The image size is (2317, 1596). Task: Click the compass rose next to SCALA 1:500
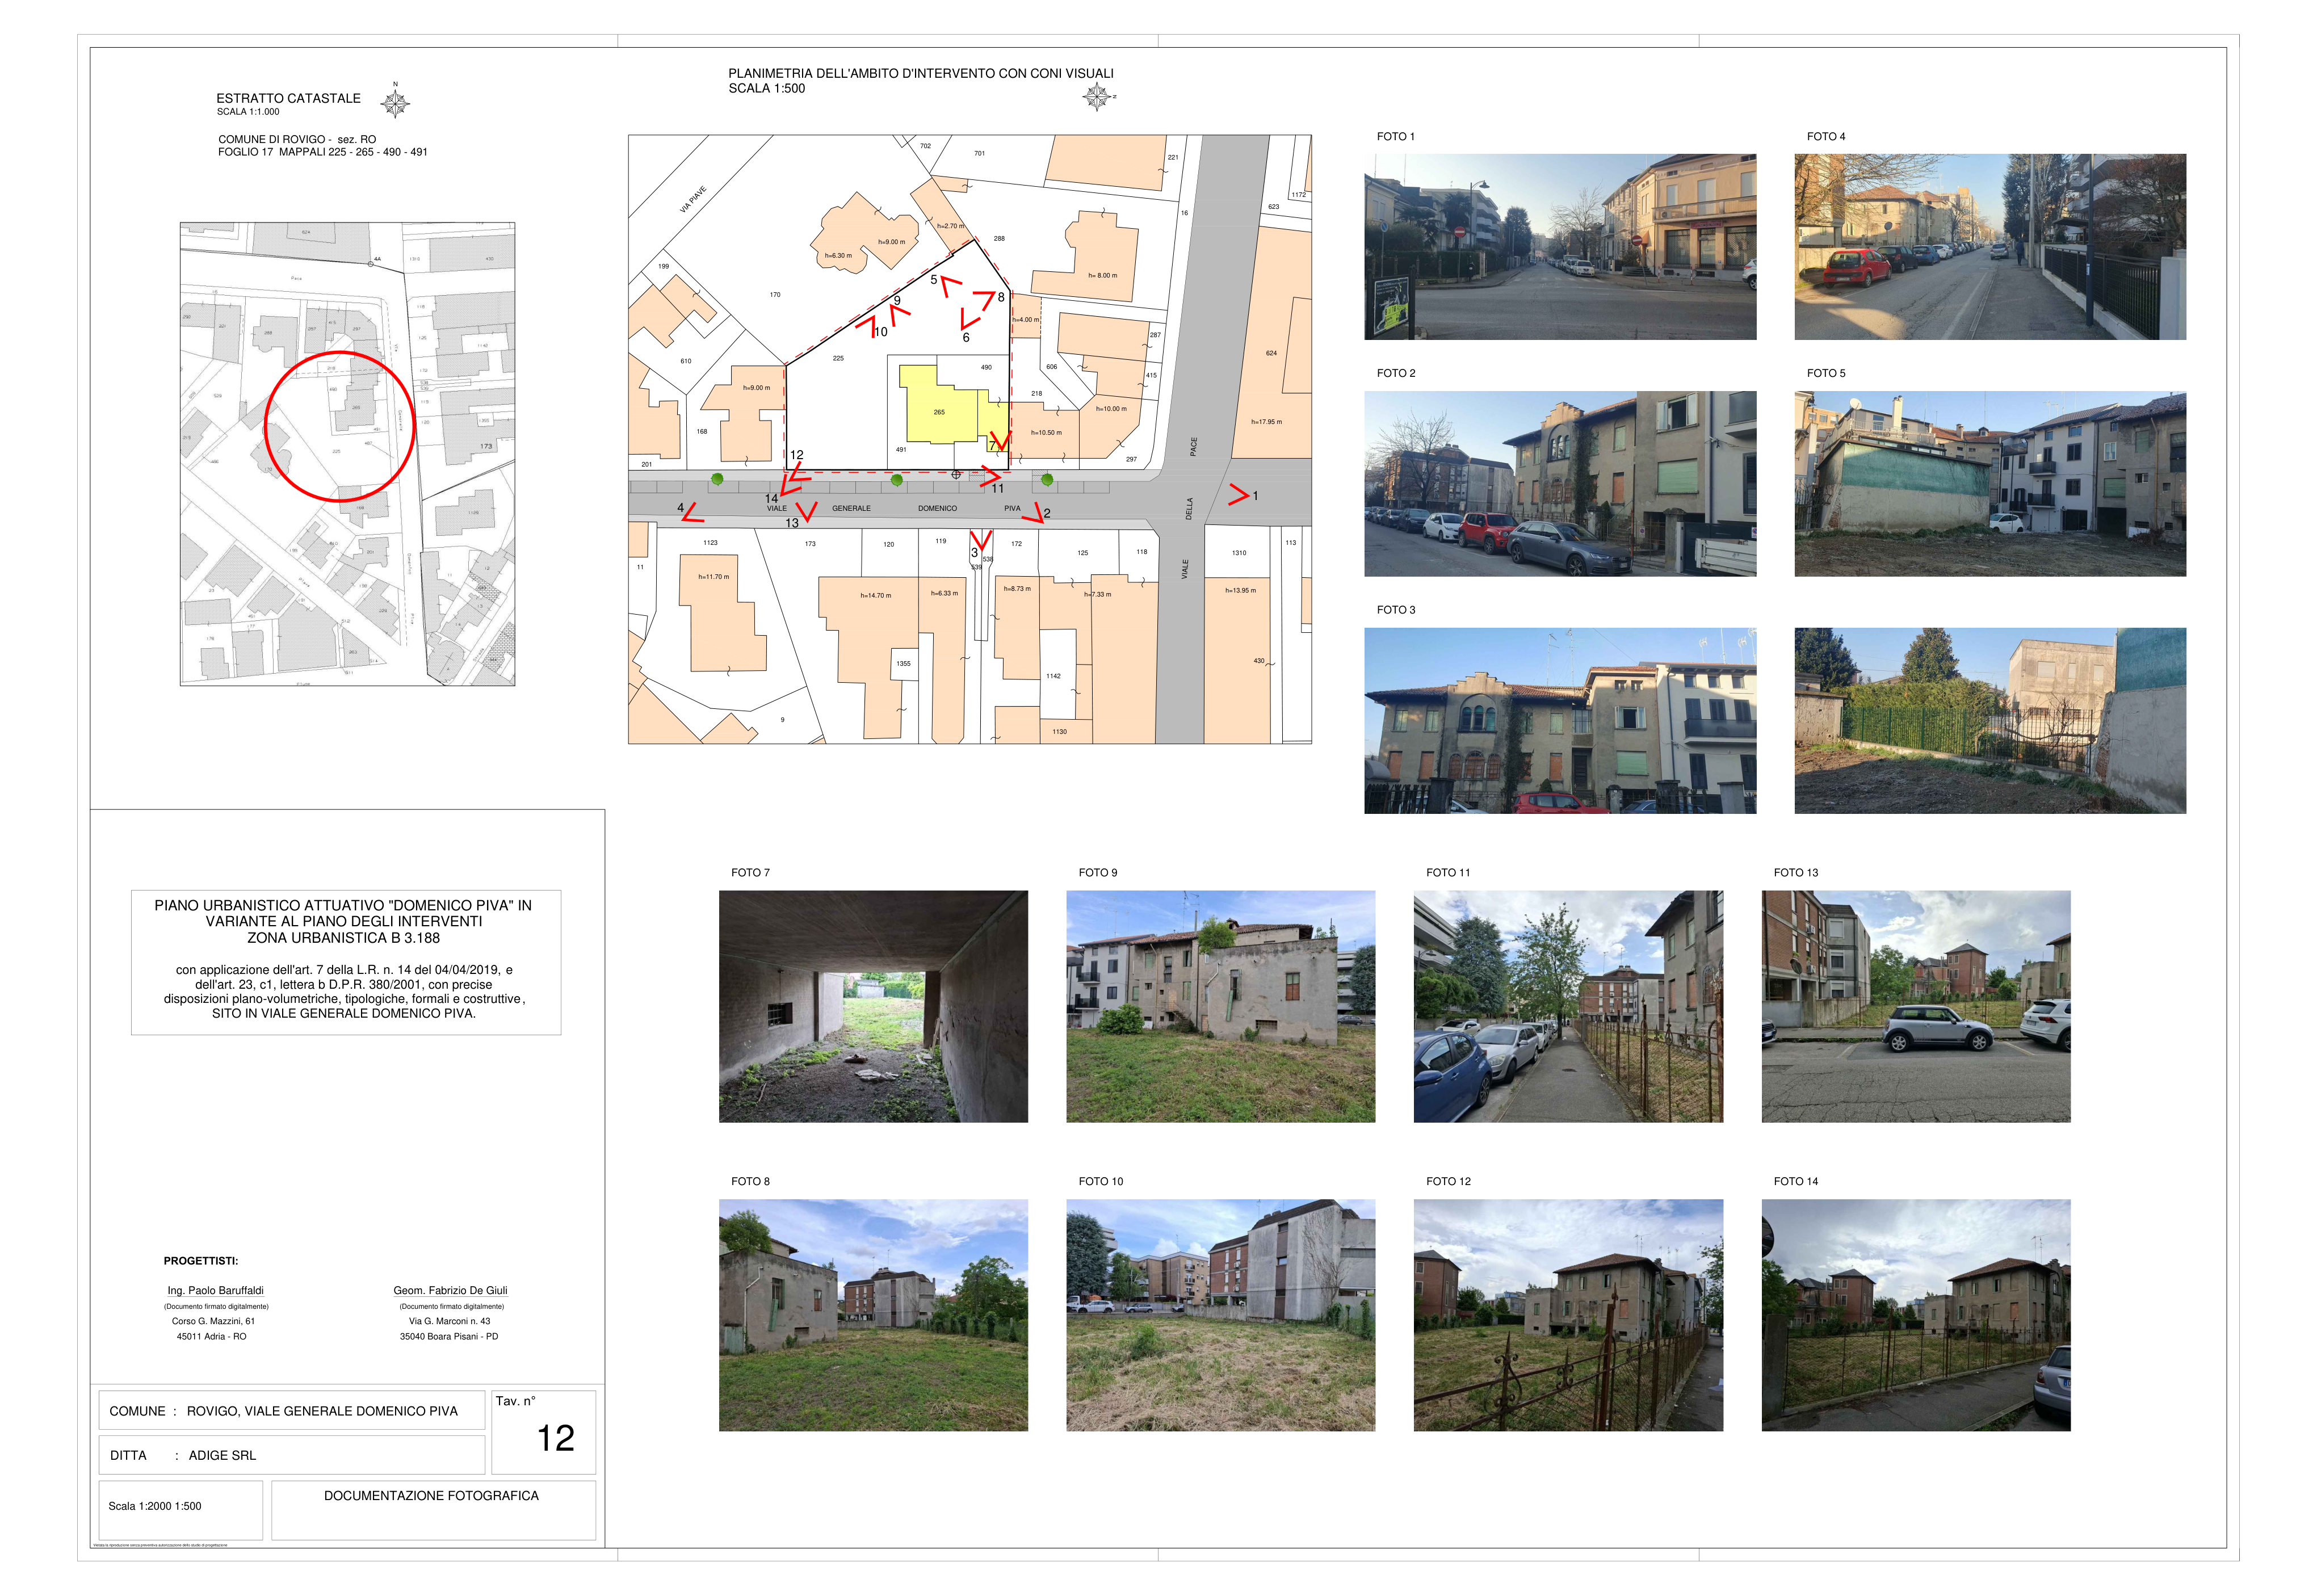click(x=1098, y=97)
